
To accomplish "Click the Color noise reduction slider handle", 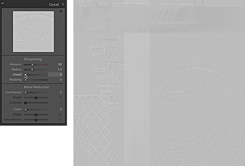I will tap(25, 109).
